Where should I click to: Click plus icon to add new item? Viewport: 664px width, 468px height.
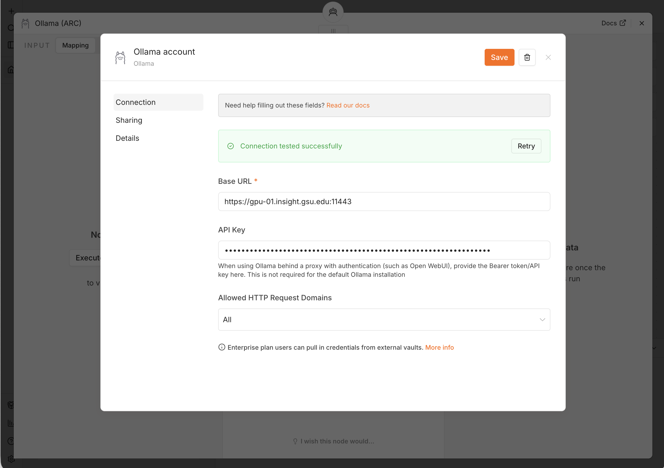11,11
